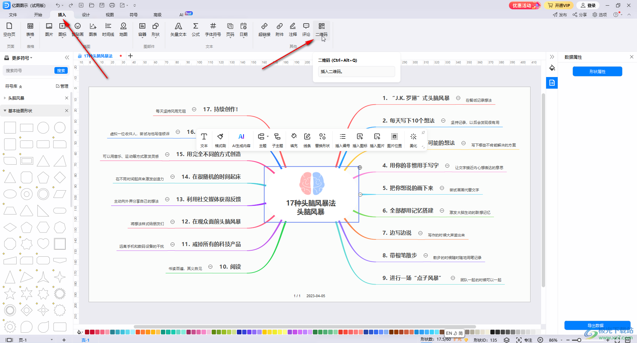637x343 pixels.
Task: Click the redo arrow icon
Action: [71, 5]
